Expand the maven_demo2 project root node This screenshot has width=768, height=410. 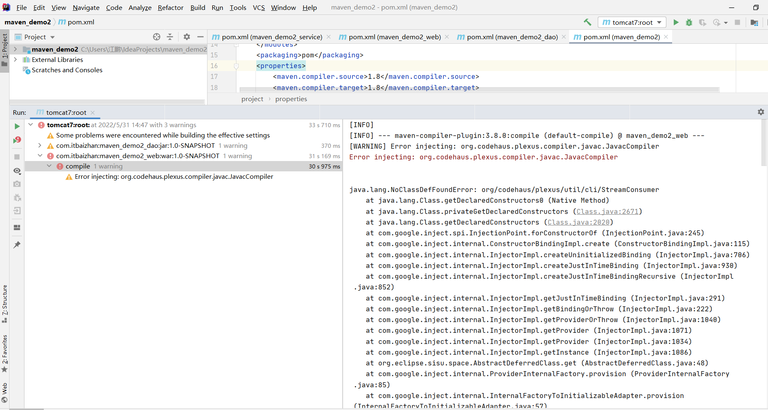pos(15,49)
